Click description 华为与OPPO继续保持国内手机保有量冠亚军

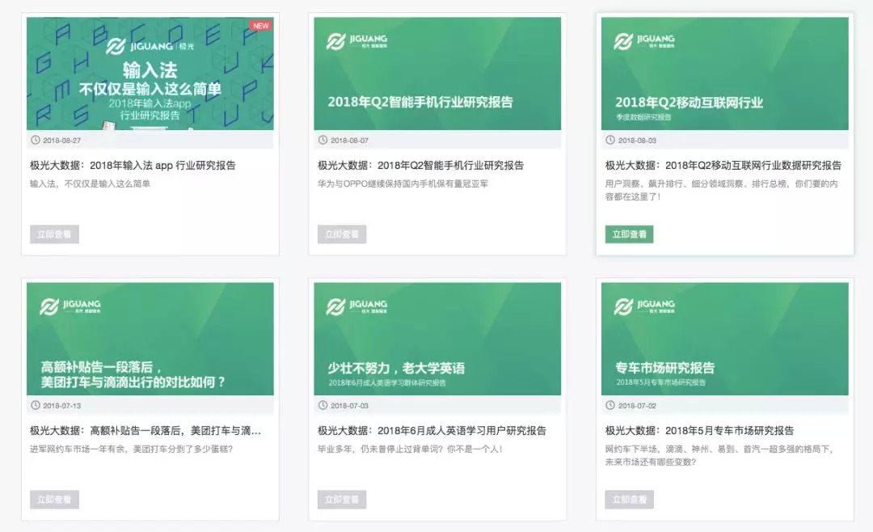coord(403,184)
